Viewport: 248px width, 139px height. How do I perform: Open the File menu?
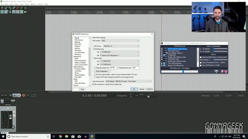[x=2, y=4]
